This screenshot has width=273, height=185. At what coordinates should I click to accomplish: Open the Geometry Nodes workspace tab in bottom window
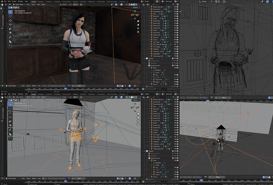coord(112,94)
